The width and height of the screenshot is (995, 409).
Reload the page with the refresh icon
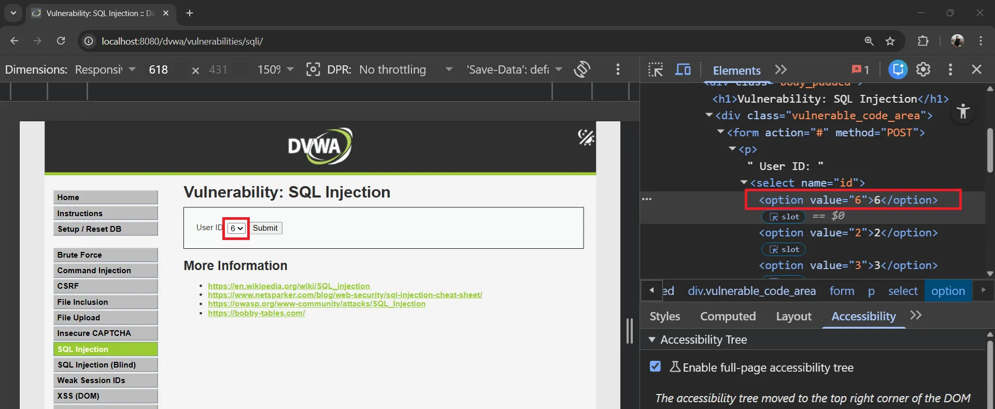click(x=61, y=41)
